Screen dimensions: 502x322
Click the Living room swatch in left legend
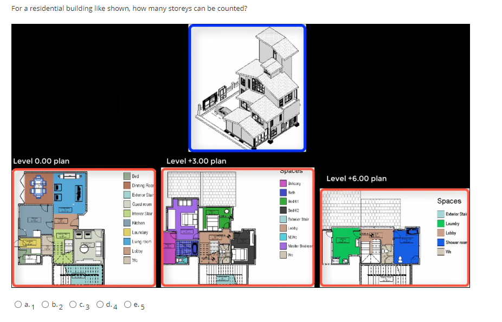[x=126, y=241]
